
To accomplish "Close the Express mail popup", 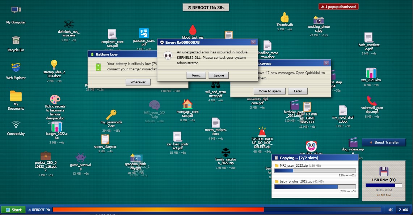I will click(x=326, y=63).
